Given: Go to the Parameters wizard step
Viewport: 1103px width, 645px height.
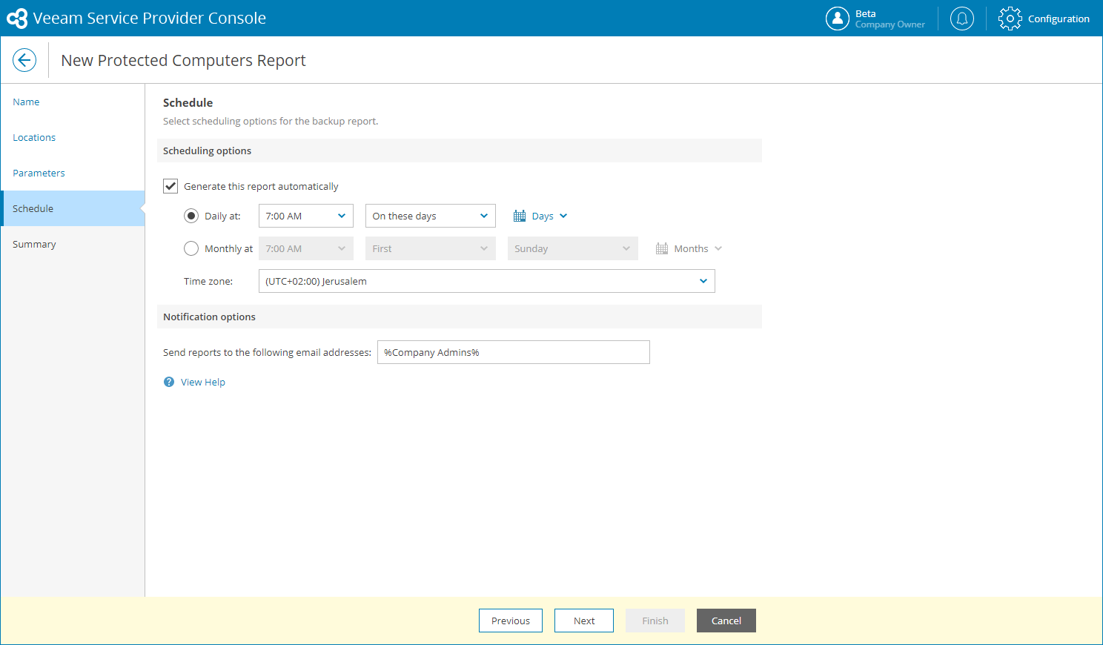Looking at the screenshot, I should [x=73, y=173].
